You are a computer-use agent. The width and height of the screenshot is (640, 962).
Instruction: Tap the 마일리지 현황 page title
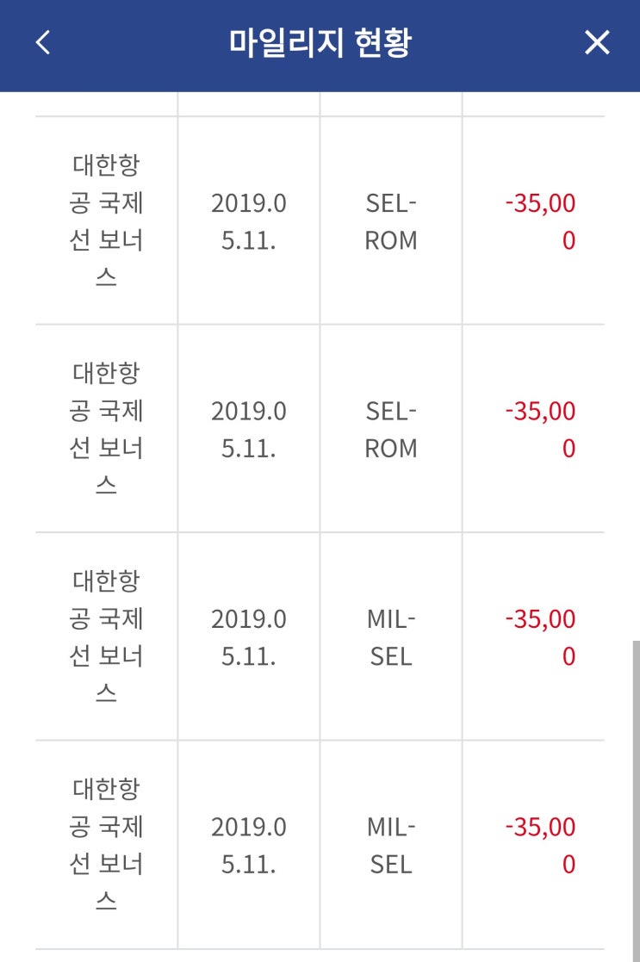click(320, 42)
